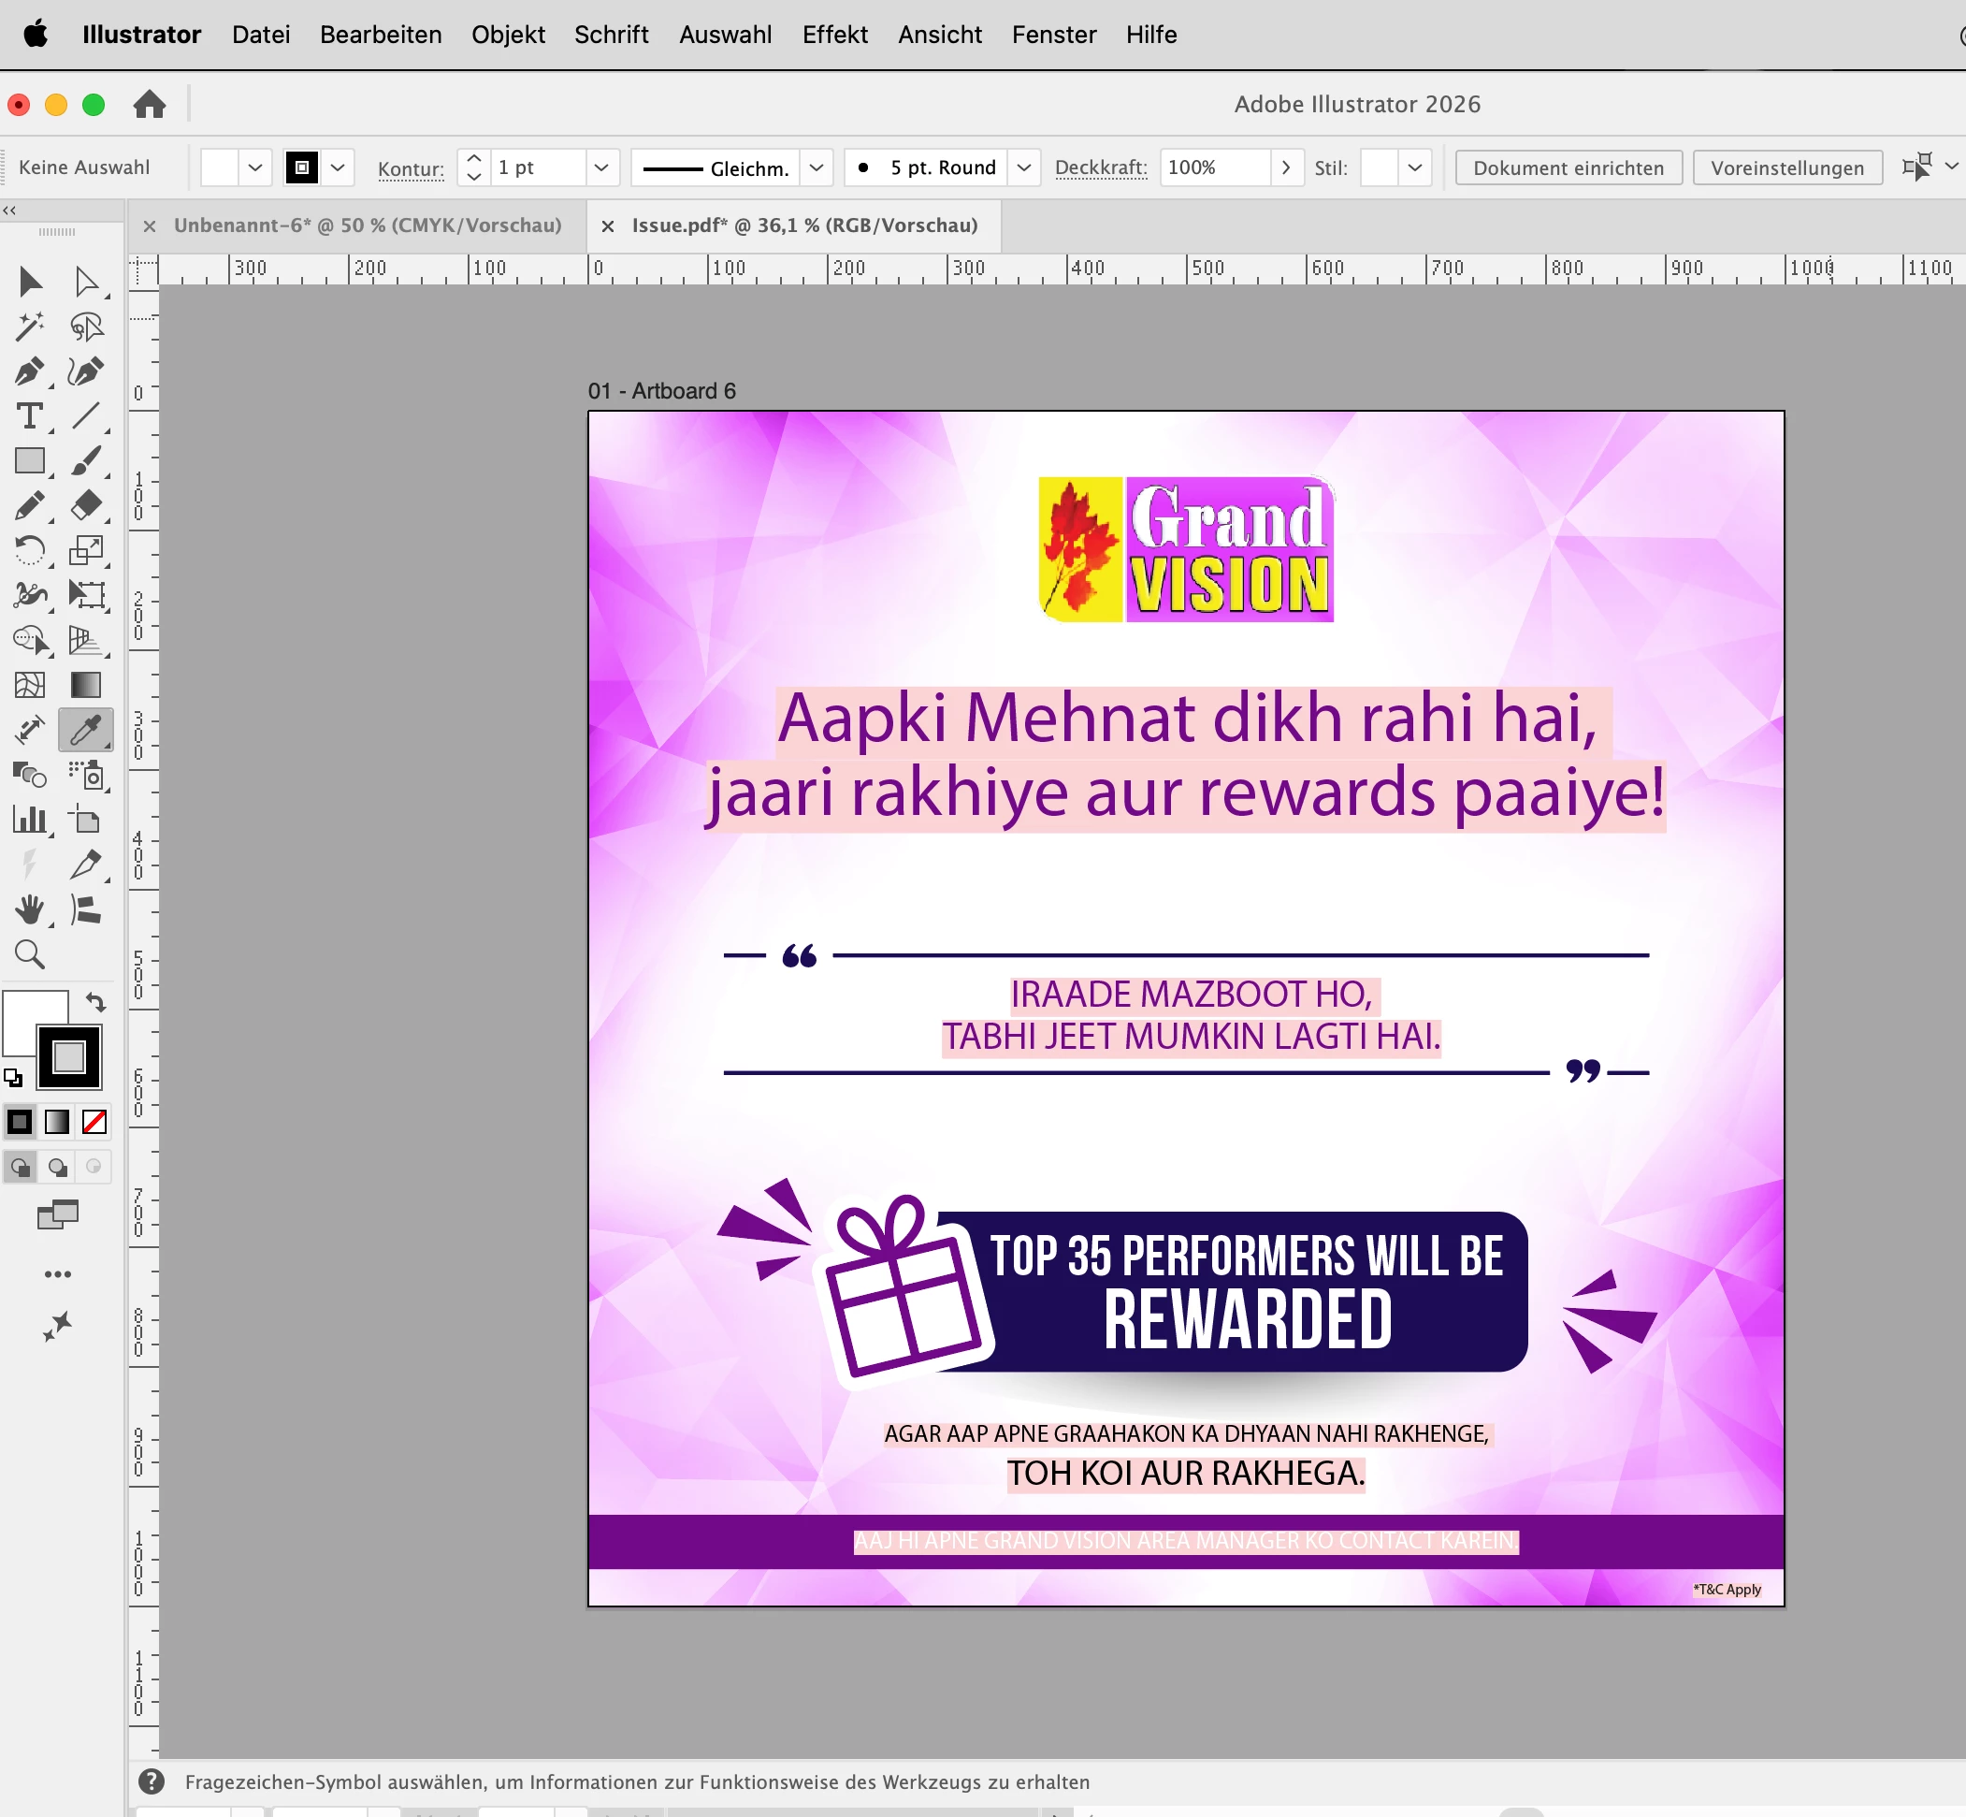
Task: Select the Eraser tool
Action: click(86, 505)
